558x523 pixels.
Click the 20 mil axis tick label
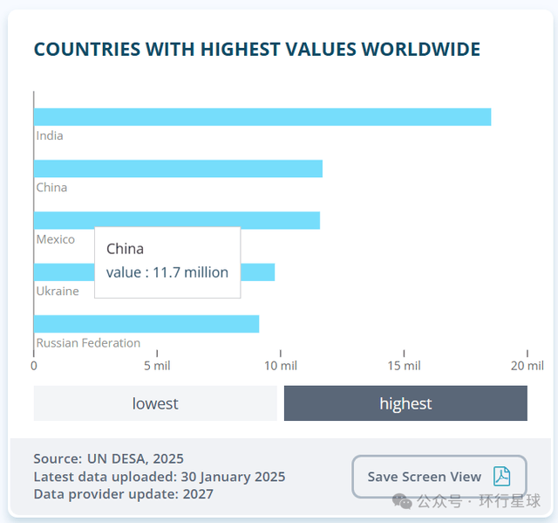coord(527,366)
